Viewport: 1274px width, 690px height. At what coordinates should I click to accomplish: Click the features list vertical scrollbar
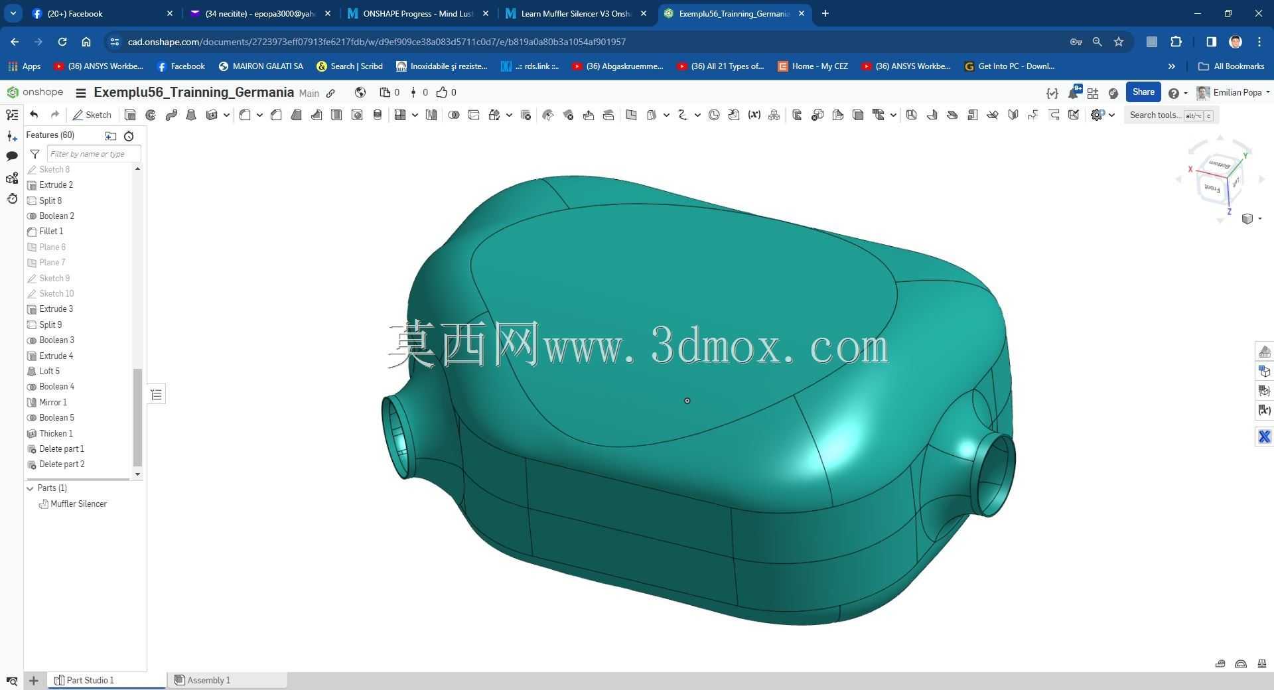coord(137,417)
